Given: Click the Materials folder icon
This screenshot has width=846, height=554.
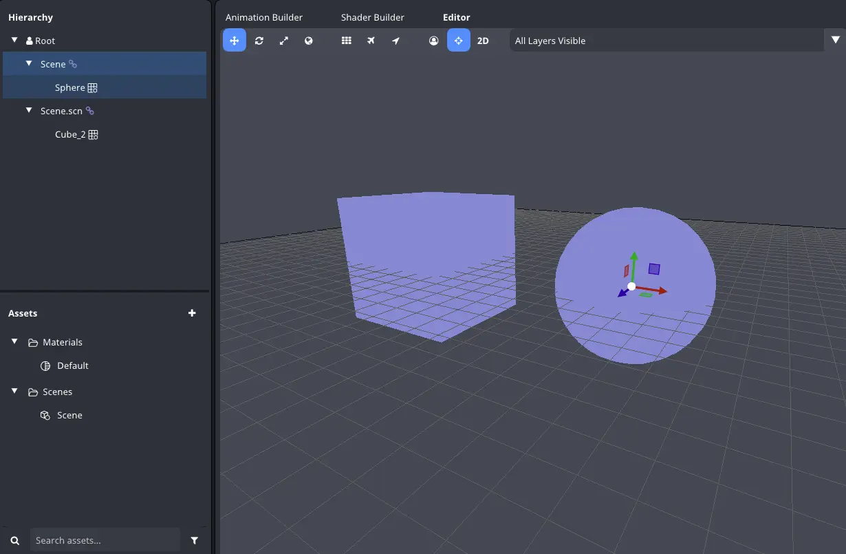Looking at the screenshot, I should 33,343.
